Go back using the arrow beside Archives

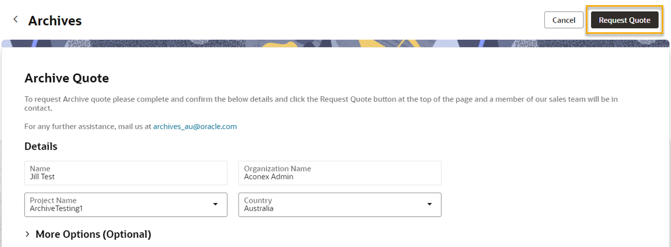15,19
